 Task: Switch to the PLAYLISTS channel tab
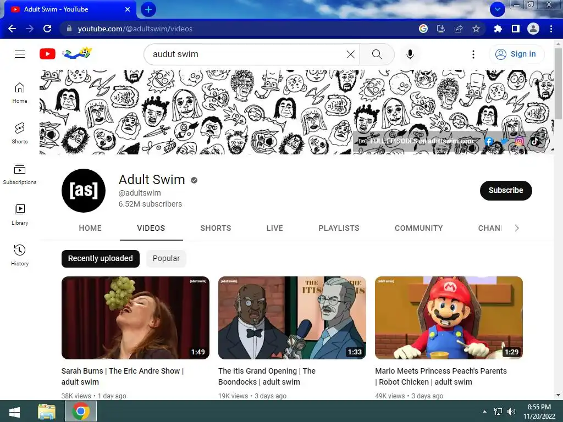click(339, 228)
